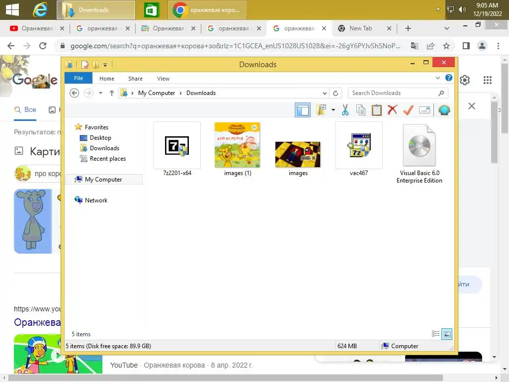Switch to details view in status bar
The image size is (509, 382).
pyautogui.click(x=435, y=334)
